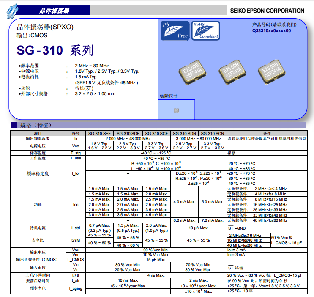Click the SEIKO EPSON CORPORATION text
This screenshot has width=314, height=297.
tap(267, 11)
